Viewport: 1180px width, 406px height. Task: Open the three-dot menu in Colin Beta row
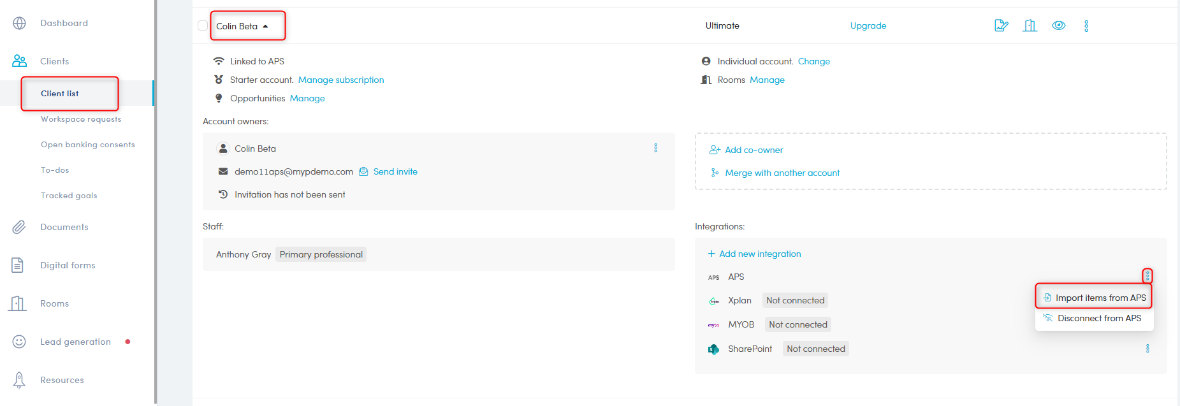1086,25
